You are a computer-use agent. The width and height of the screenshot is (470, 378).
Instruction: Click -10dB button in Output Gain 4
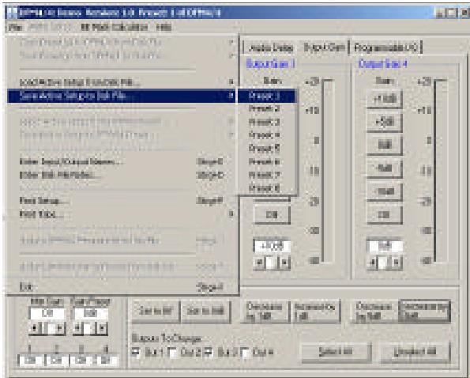(x=385, y=191)
